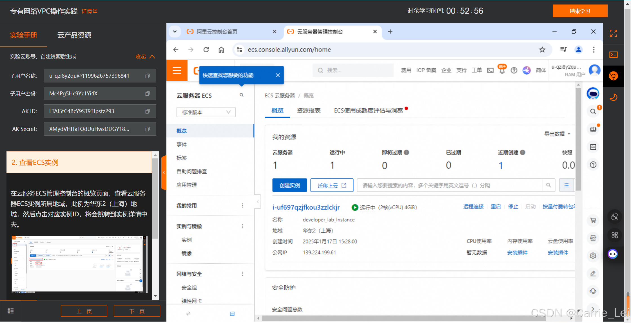This screenshot has height=323, width=631.
Task: Open the translate icon in right rail
Action: pos(614,217)
